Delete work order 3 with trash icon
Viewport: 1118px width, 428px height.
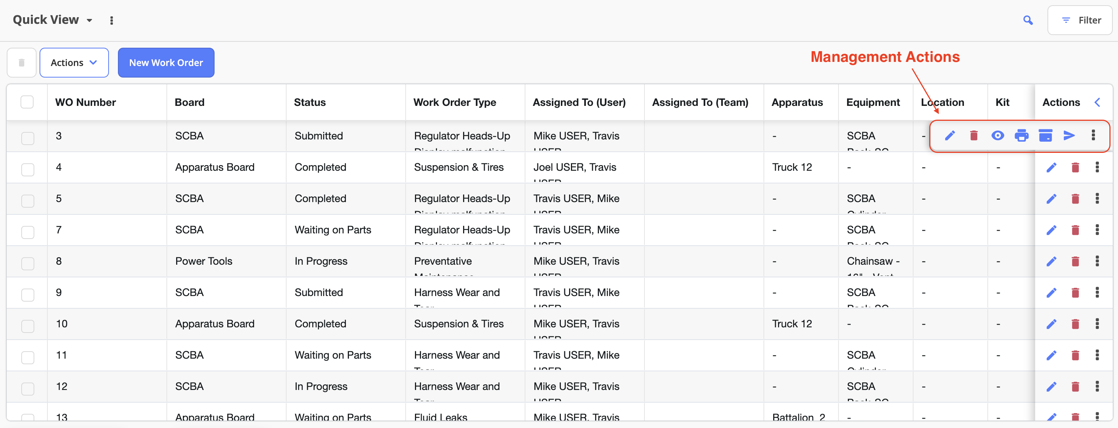[x=974, y=136]
